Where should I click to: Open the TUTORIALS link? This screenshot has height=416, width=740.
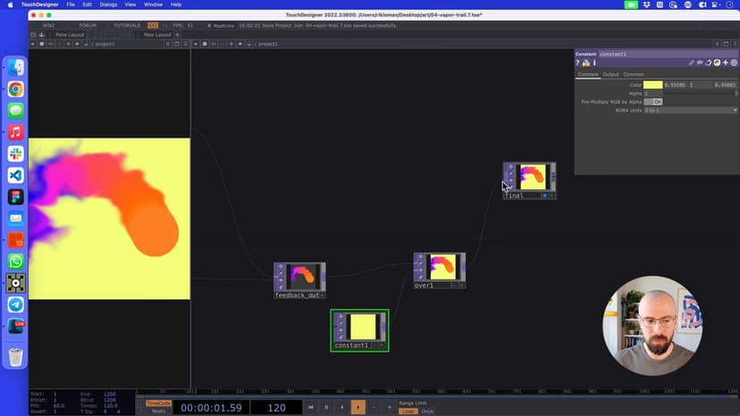pyautogui.click(x=127, y=25)
